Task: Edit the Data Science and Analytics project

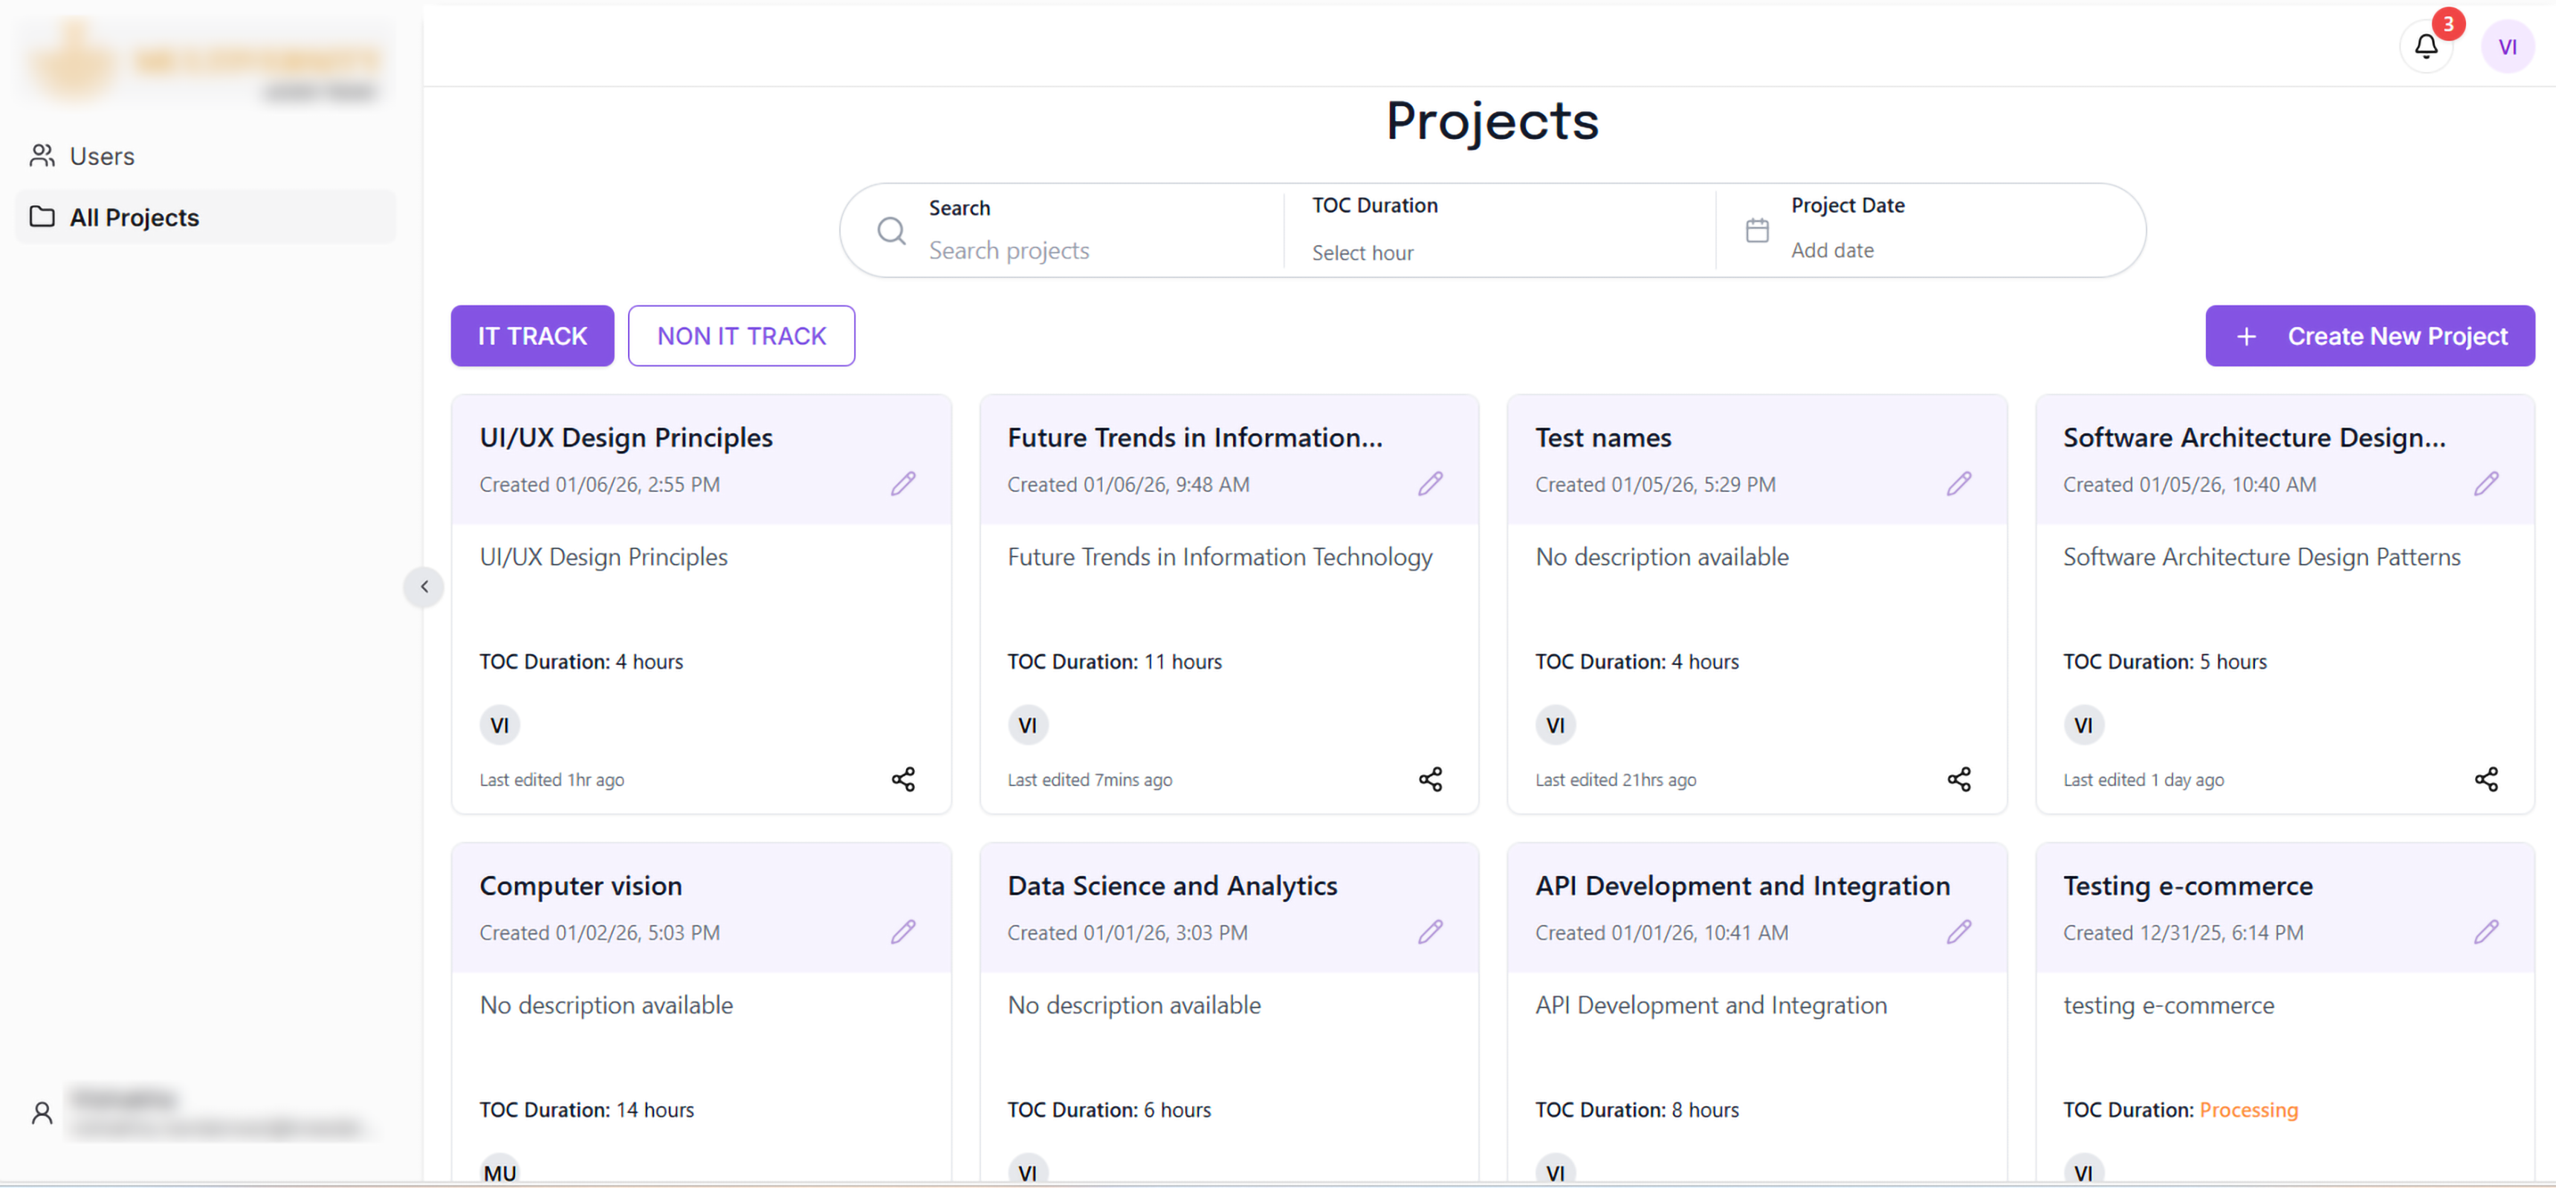Action: [1430, 932]
